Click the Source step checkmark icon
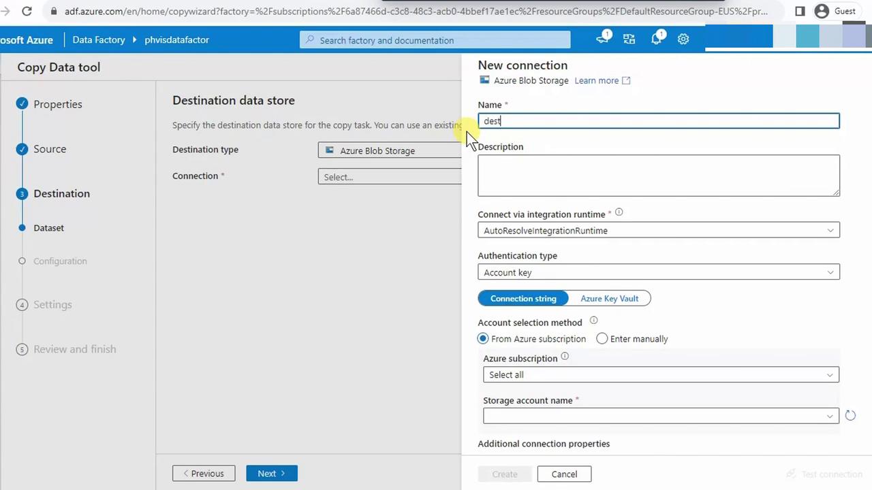Image resolution: width=872 pixels, height=490 pixels. click(x=22, y=148)
